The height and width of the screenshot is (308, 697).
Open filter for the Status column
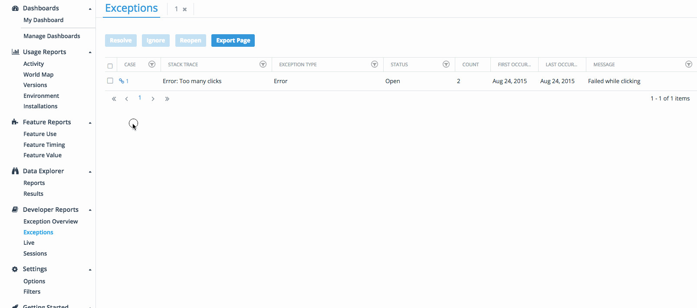(x=446, y=64)
